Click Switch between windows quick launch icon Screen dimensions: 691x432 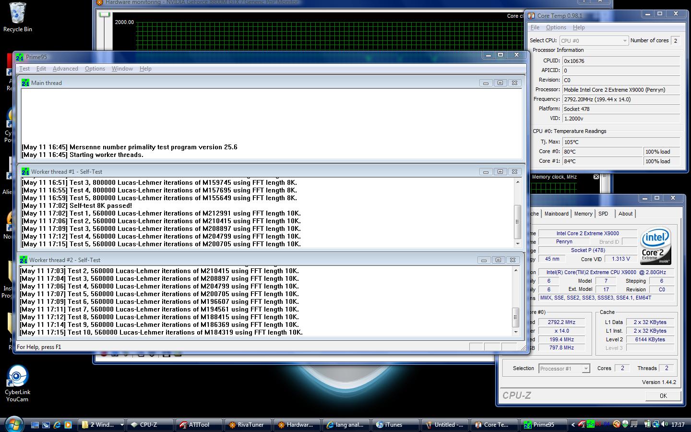point(46,425)
